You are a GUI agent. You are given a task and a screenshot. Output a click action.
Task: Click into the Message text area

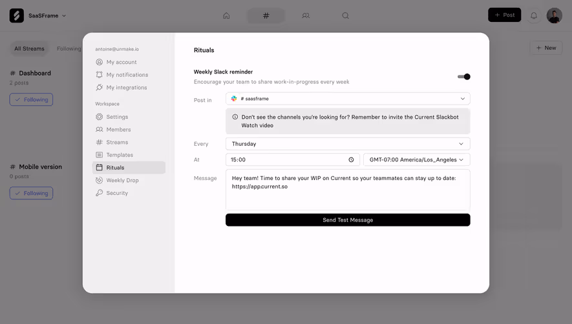[348, 190]
